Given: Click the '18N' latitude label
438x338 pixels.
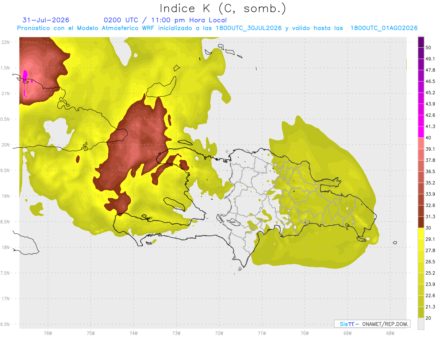Looking at the screenshot, I should (5, 247).
